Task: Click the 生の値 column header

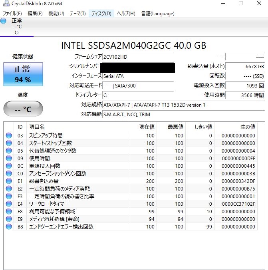Action: pyautogui.click(x=236, y=127)
